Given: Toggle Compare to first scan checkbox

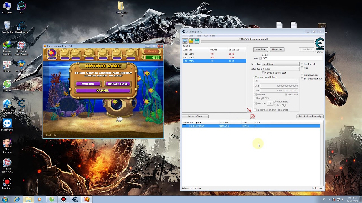Looking at the screenshot, I should coord(263,73).
